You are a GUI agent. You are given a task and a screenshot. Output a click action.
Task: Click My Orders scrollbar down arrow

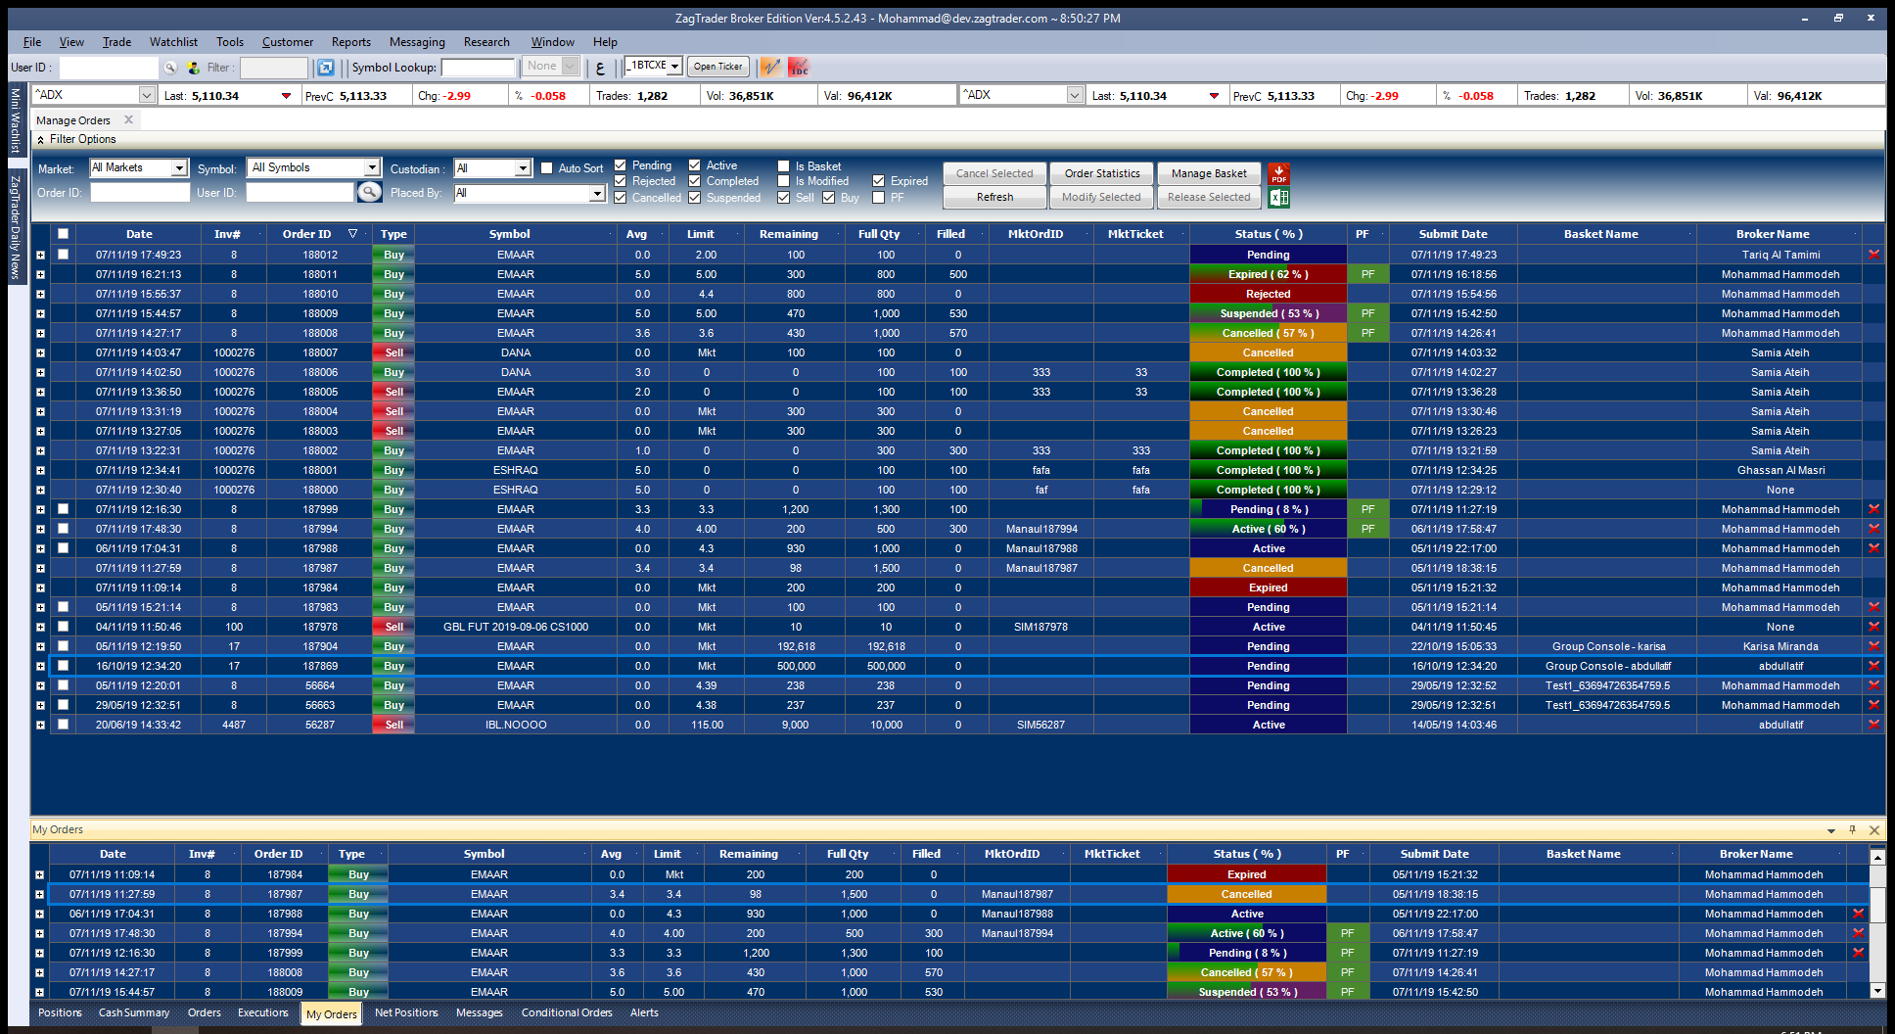click(1876, 991)
